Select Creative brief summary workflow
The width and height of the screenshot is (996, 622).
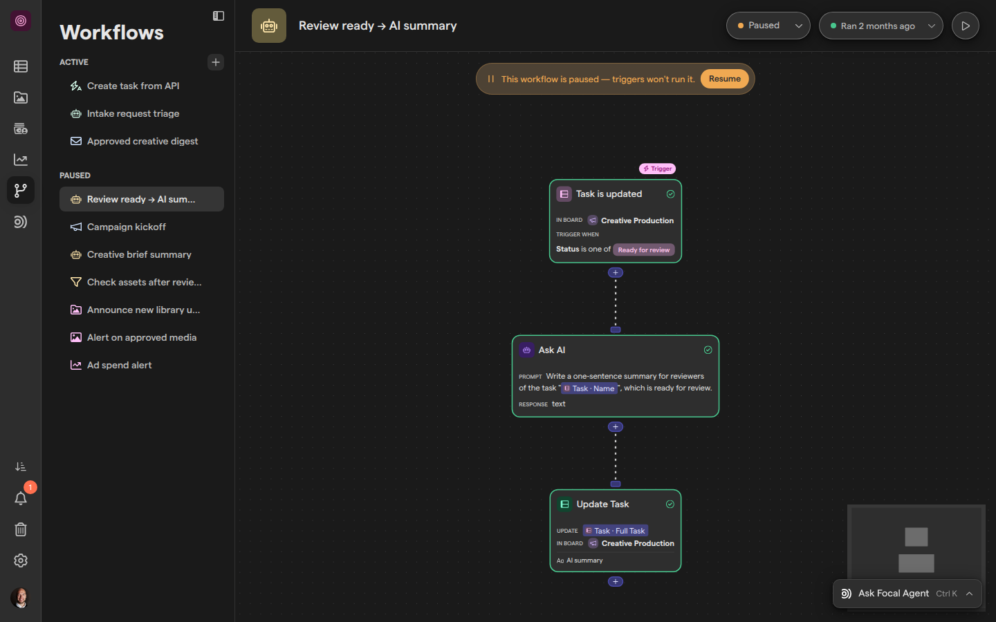[142, 254]
